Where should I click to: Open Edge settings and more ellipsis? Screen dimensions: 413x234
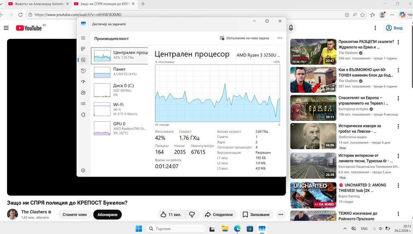pos(392,15)
